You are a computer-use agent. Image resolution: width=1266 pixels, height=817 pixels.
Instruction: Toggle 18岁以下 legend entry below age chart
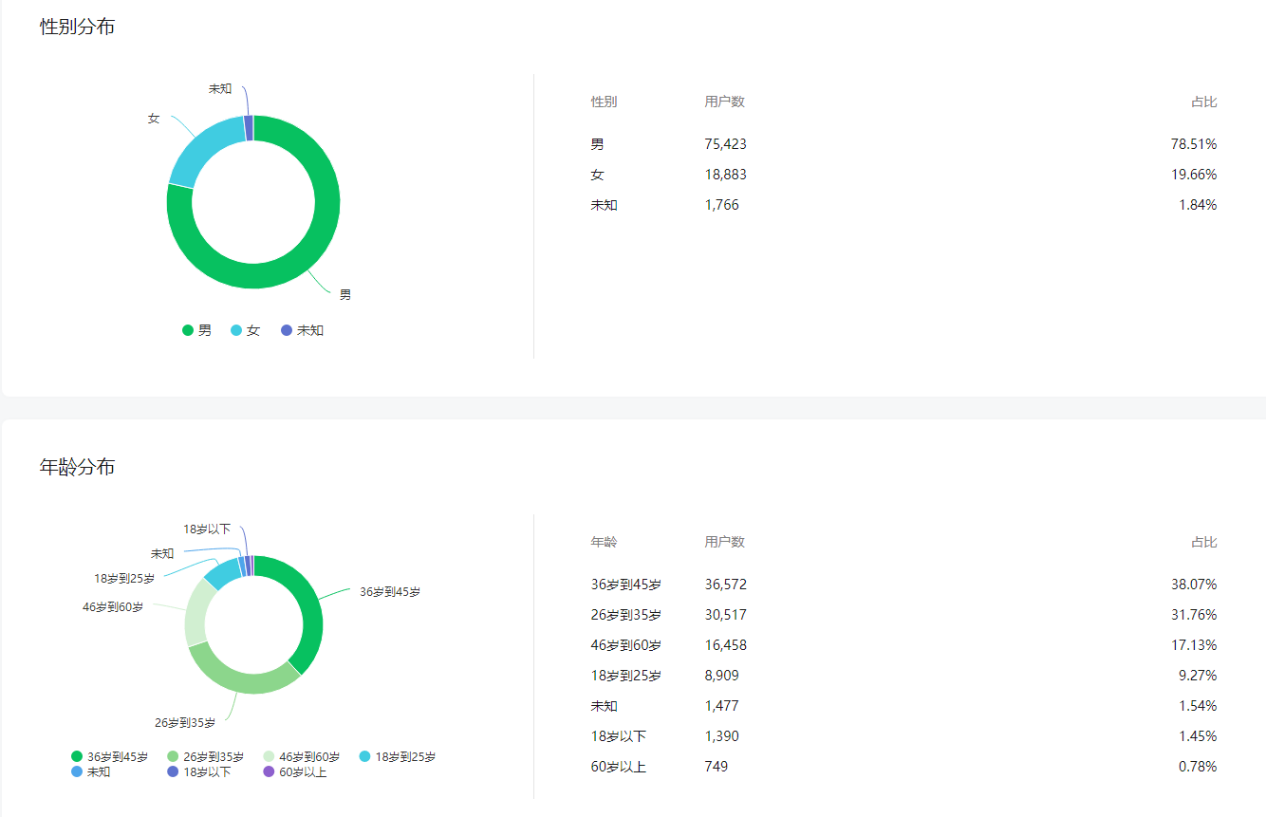click(199, 772)
